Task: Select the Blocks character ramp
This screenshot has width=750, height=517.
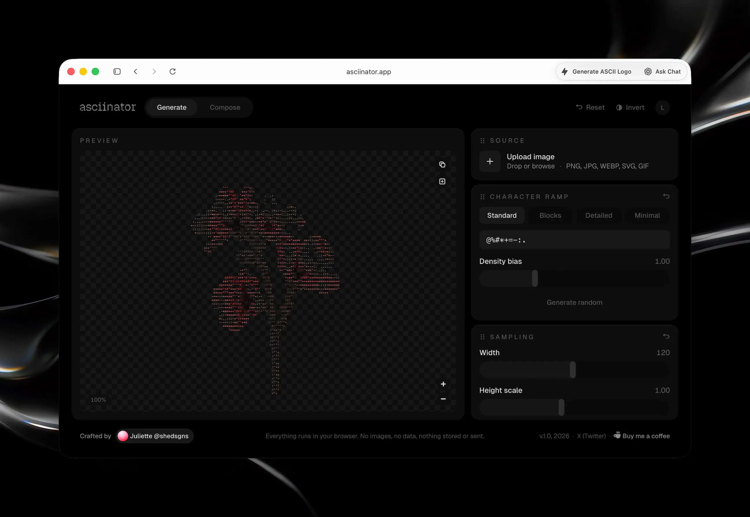Action: tap(550, 216)
